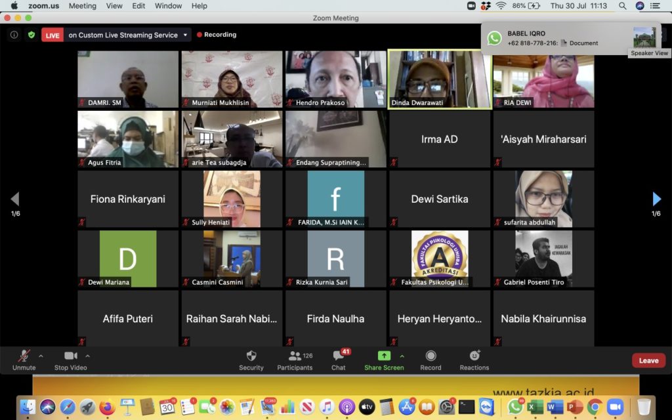Click the red Leave button
Viewport: 672px width, 420px height.
tap(648, 360)
